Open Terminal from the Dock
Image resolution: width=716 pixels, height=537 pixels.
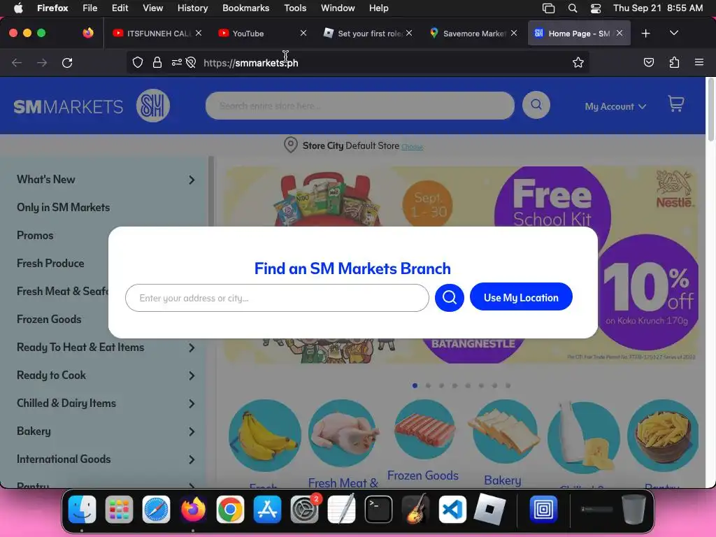pos(378,509)
